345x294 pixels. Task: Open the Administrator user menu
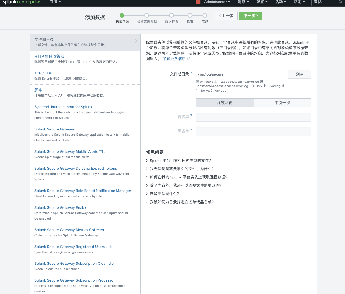tap(217, 2)
